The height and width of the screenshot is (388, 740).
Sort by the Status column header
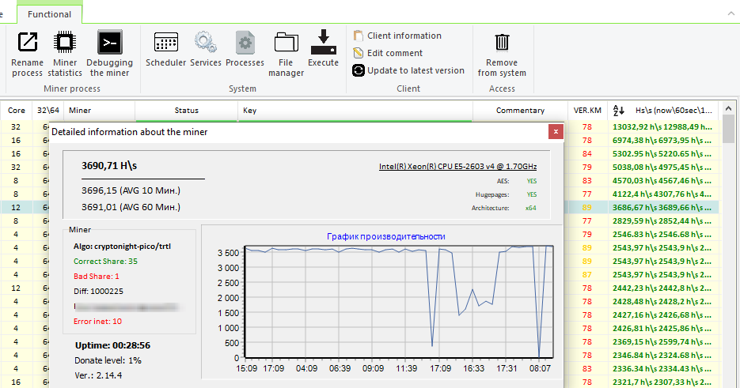(x=187, y=111)
